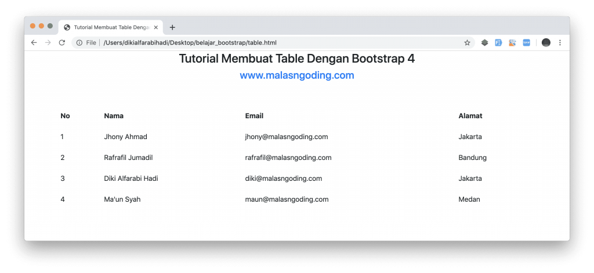This screenshot has height=273, width=594.
Task: Click the Nama column header
Action: 114,116
